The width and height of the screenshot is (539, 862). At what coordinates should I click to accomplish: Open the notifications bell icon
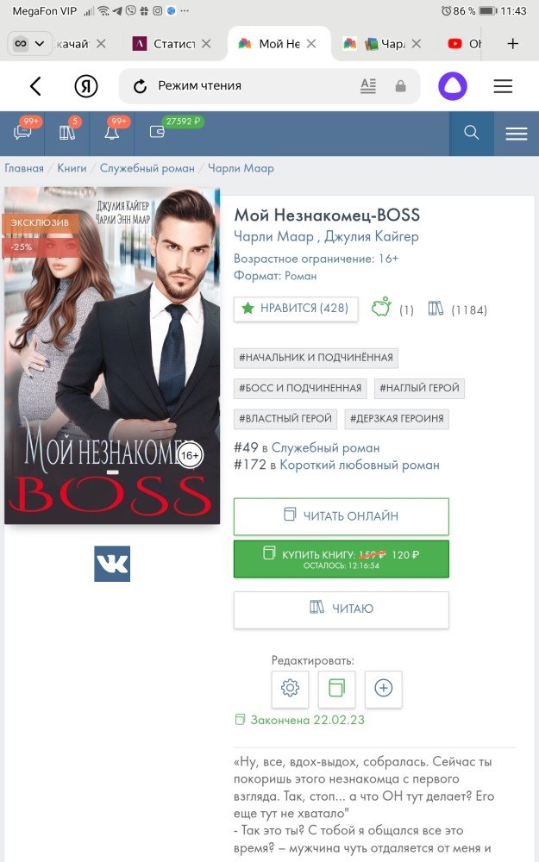pos(111,133)
